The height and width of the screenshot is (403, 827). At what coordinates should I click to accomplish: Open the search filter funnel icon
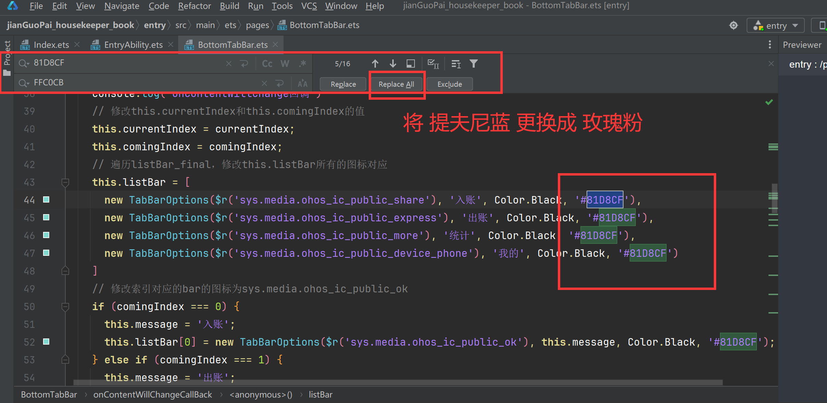pos(473,64)
